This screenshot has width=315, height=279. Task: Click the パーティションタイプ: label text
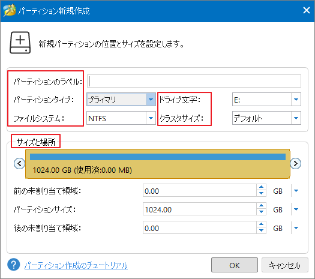43,100
